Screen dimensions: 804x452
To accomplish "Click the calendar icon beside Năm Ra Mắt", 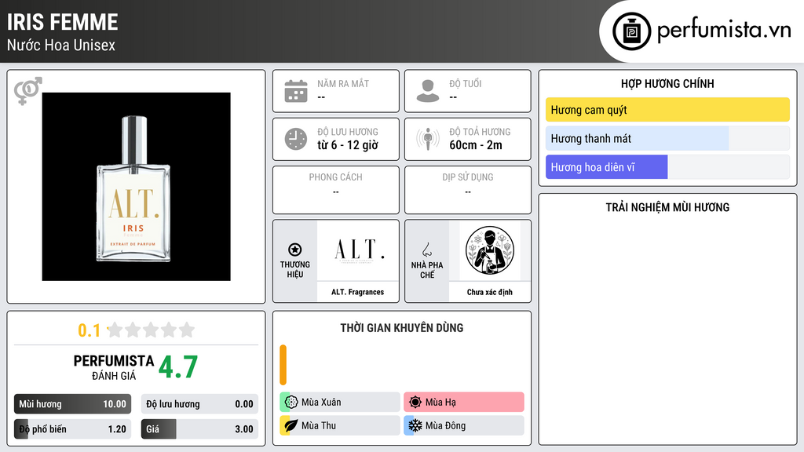I will coord(296,91).
